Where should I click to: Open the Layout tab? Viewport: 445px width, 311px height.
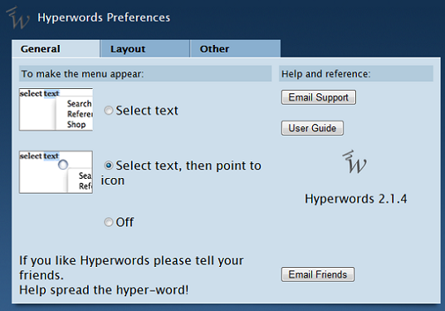[x=145, y=49]
